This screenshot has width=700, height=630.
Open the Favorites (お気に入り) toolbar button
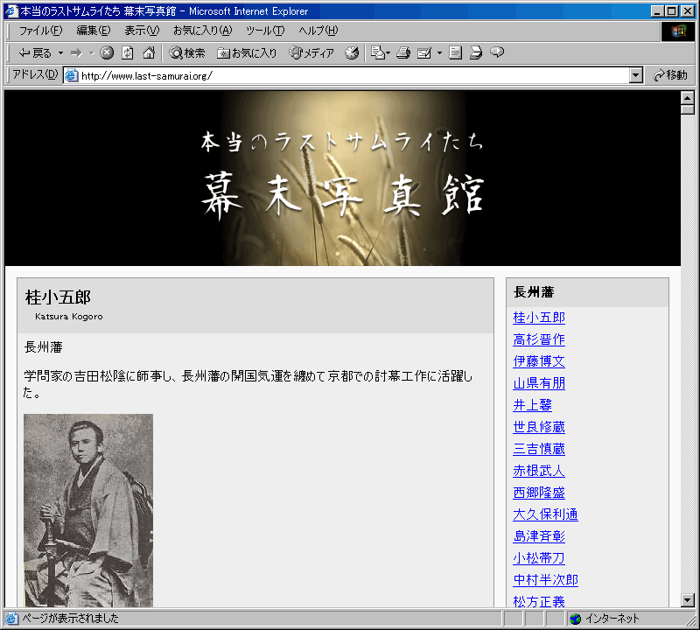coord(247,53)
